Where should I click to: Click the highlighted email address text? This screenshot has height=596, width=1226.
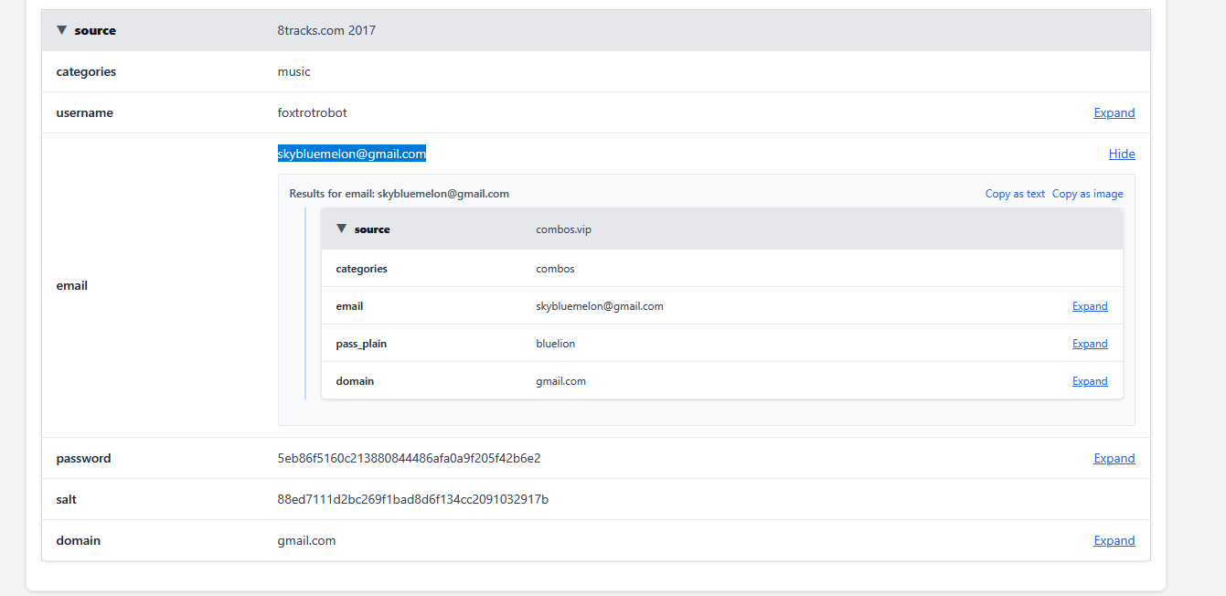352,154
